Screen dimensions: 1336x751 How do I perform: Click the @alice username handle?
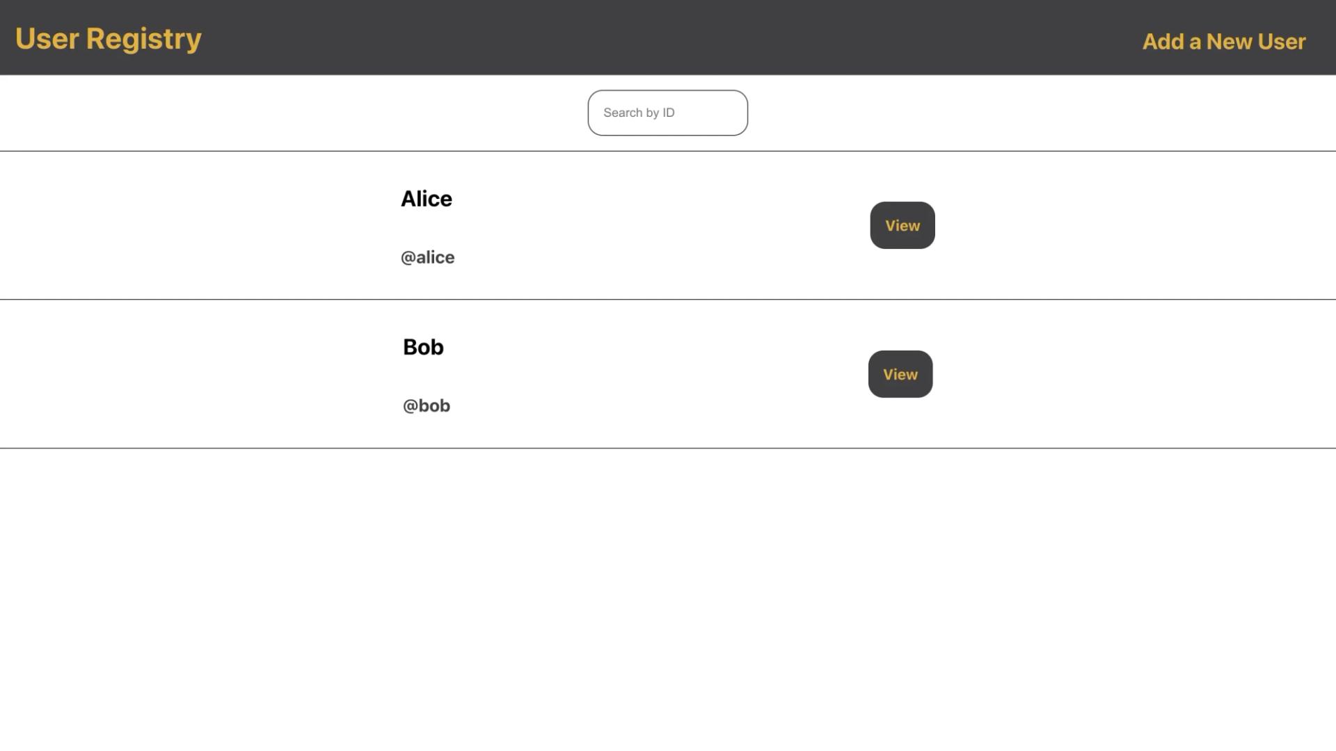(428, 257)
